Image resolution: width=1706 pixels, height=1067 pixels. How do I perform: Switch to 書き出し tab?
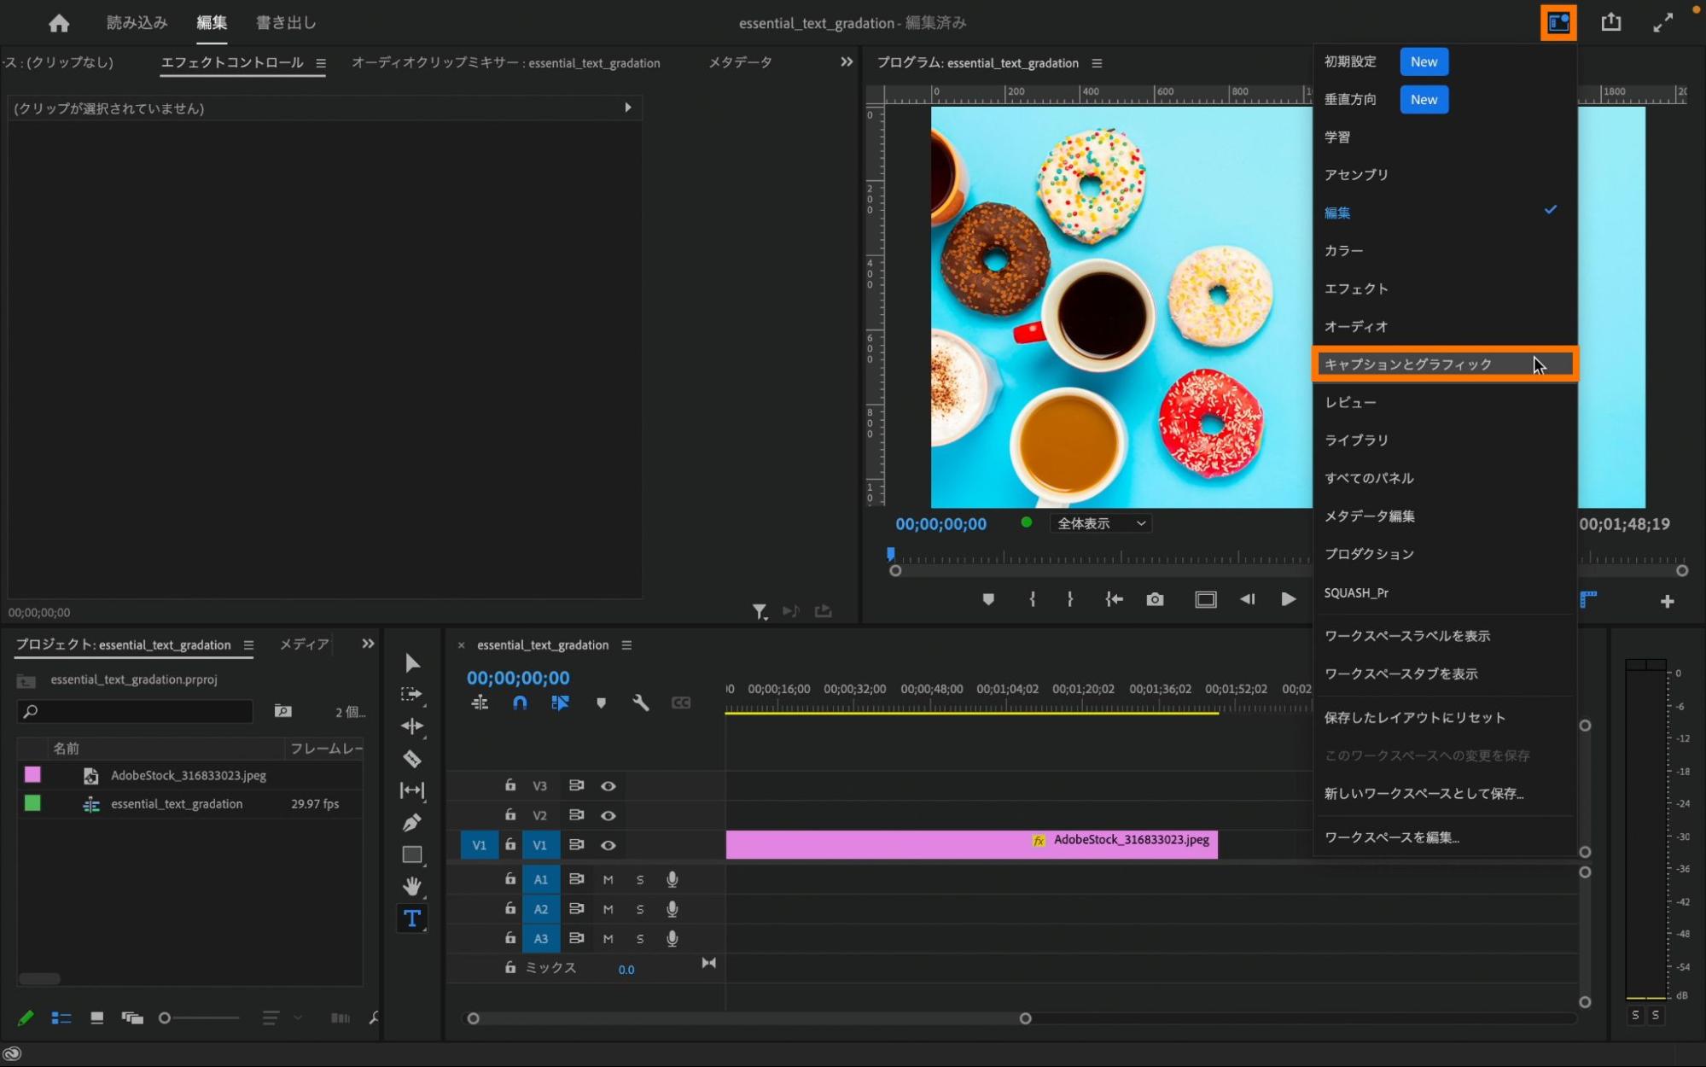286,23
